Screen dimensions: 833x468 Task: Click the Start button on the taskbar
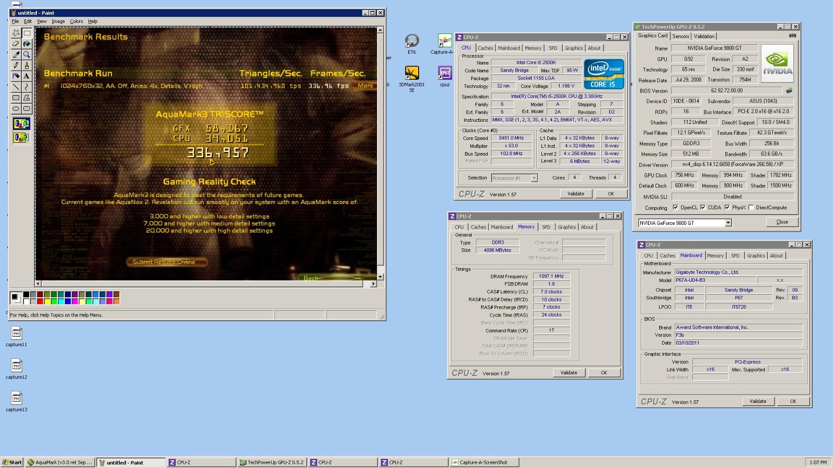pos(12,462)
